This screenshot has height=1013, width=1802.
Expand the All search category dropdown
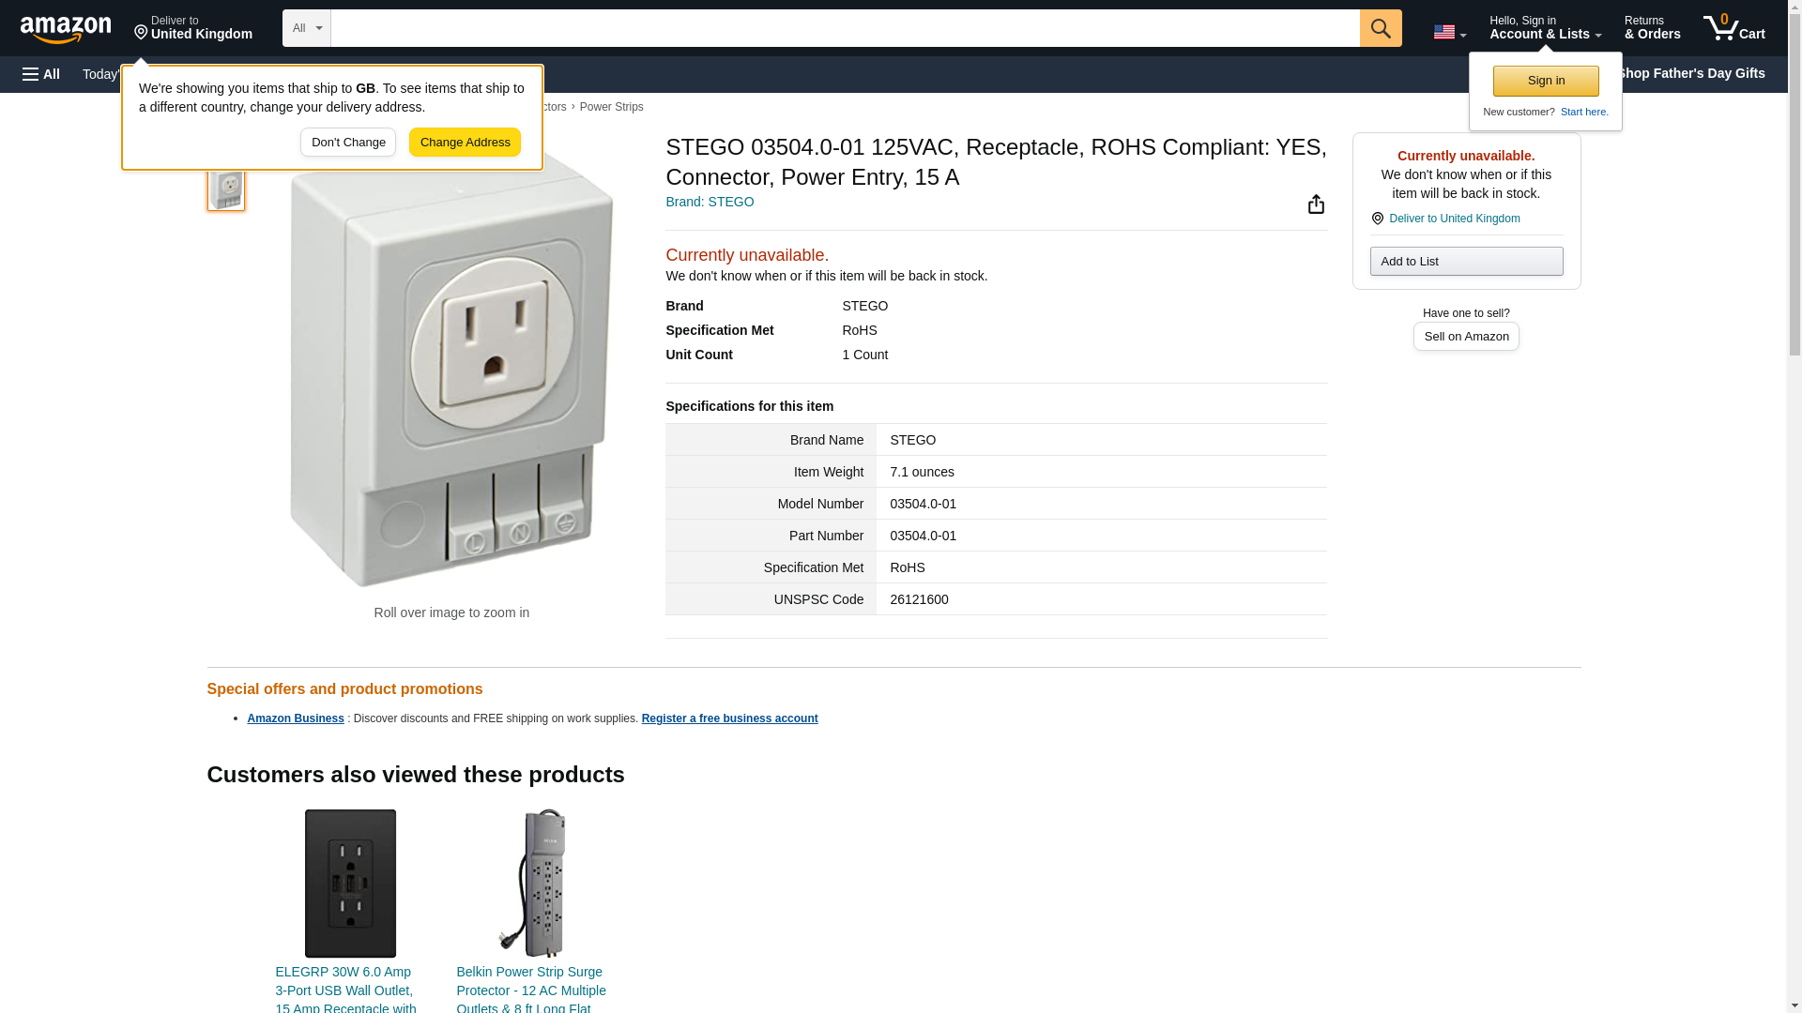coord(306,28)
